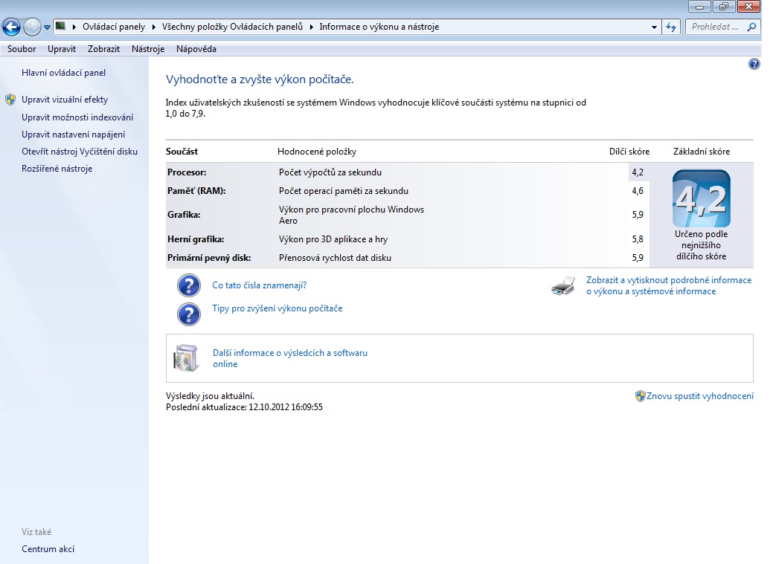The height and width of the screenshot is (564, 770).
Task: Open Tipy pro zvýšení výkonu počítače link
Action: [x=277, y=308]
